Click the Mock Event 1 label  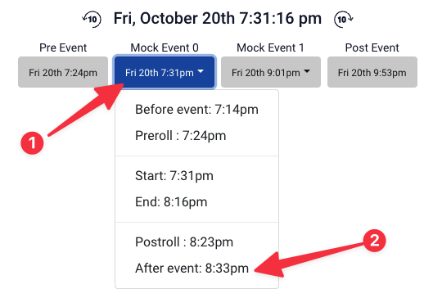pyautogui.click(x=271, y=47)
